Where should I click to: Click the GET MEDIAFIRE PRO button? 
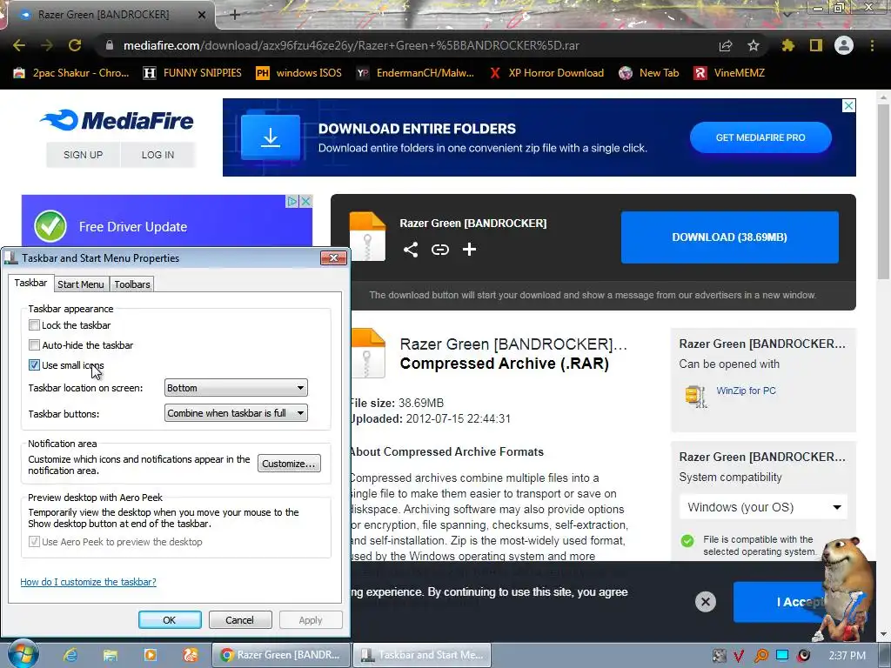(760, 137)
